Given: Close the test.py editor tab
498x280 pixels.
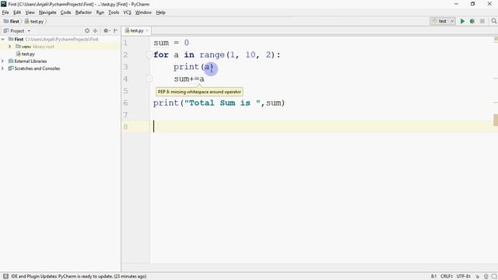Looking at the screenshot, I should (x=147, y=31).
